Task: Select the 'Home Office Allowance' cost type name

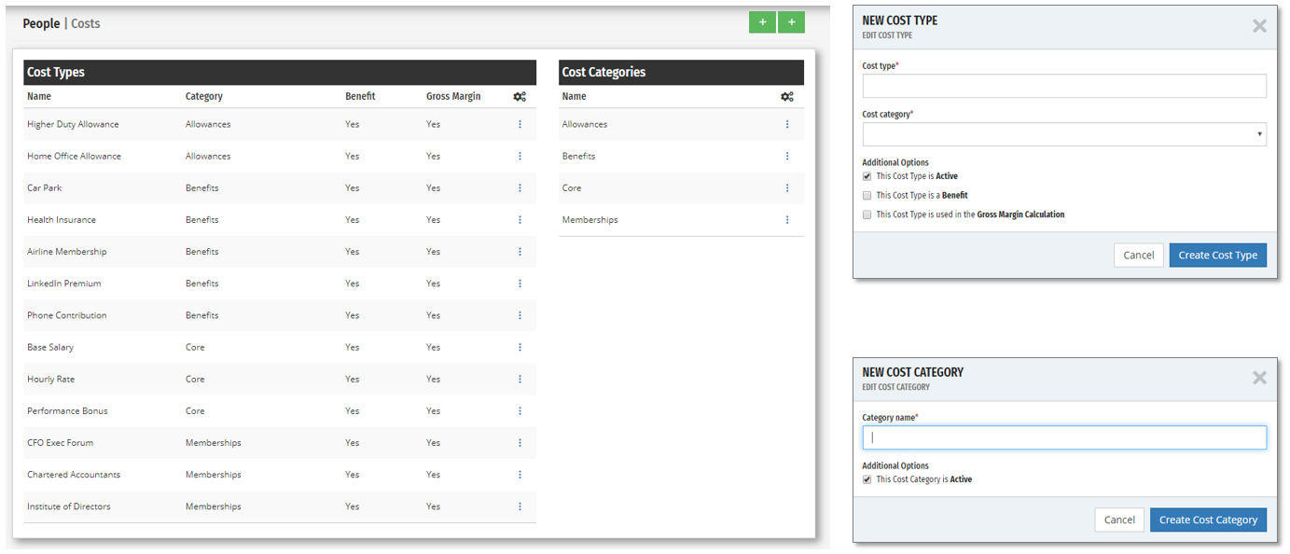Action: (74, 156)
